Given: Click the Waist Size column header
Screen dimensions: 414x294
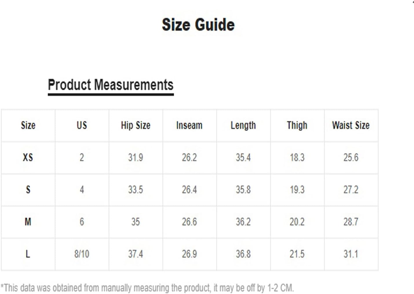Looking at the screenshot, I should click(351, 125).
